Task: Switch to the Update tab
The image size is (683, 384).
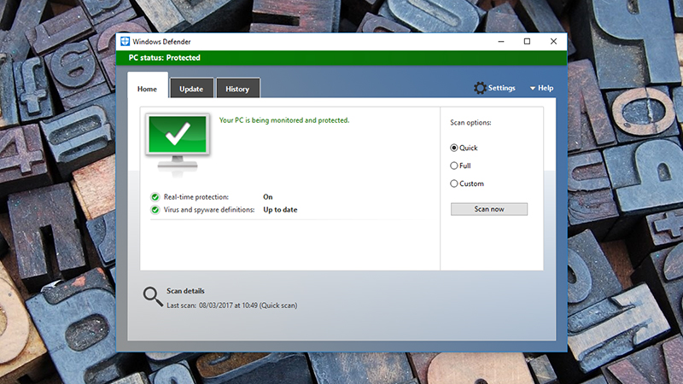Action: click(x=191, y=89)
